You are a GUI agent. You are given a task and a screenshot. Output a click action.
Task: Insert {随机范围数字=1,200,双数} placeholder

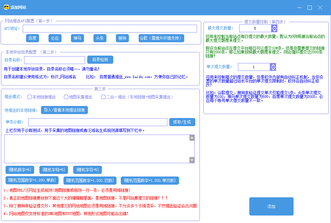tap(90, 180)
